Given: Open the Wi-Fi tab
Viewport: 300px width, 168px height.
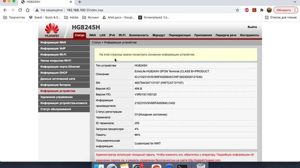Looking at the screenshot, I should (122, 35).
